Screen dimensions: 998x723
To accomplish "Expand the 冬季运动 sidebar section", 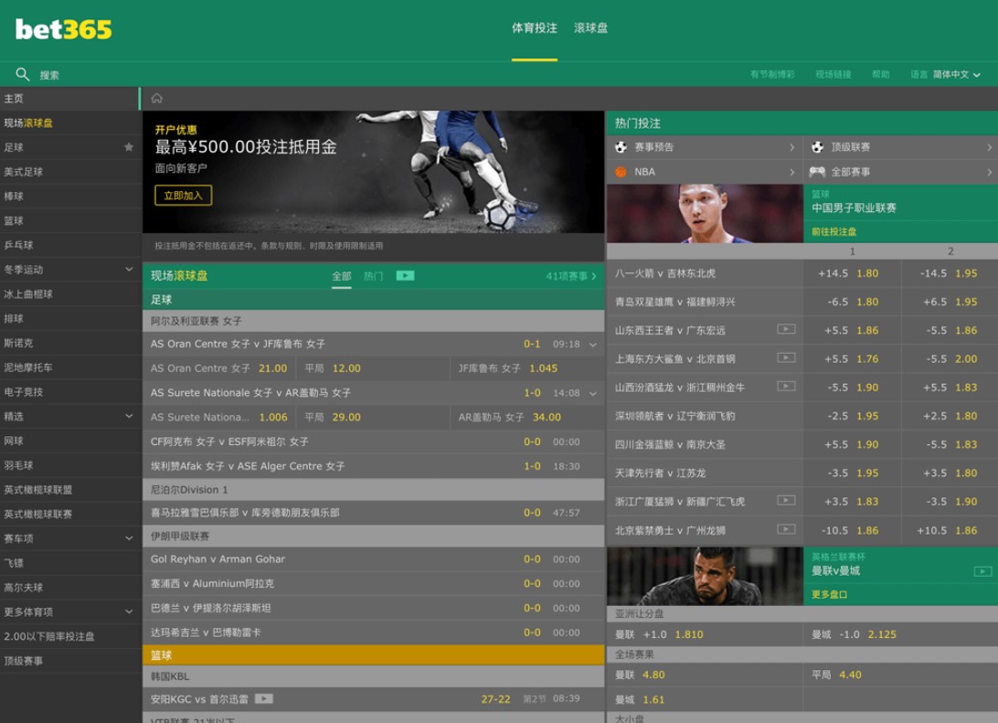I will pyautogui.click(x=129, y=270).
